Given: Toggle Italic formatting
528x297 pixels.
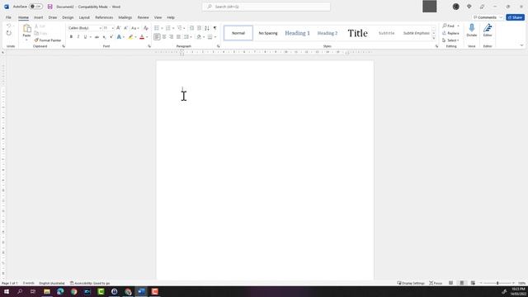Looking at the screenshot, I should 78,36.
